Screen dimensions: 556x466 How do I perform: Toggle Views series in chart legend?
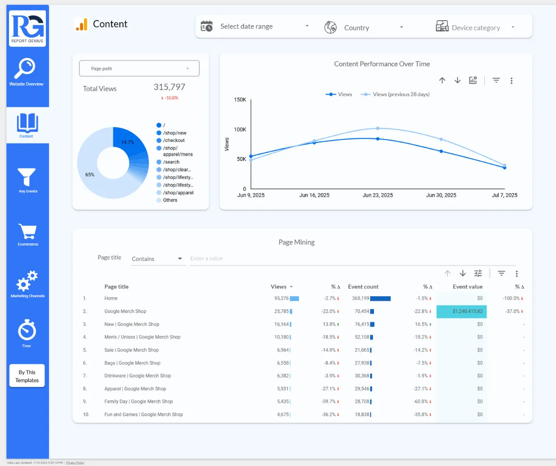coord(339,94)
